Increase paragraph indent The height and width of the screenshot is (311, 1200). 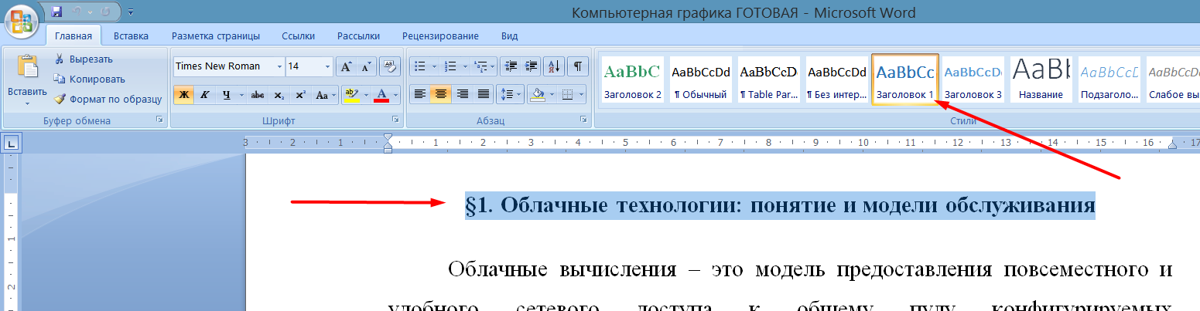(531, 66)
